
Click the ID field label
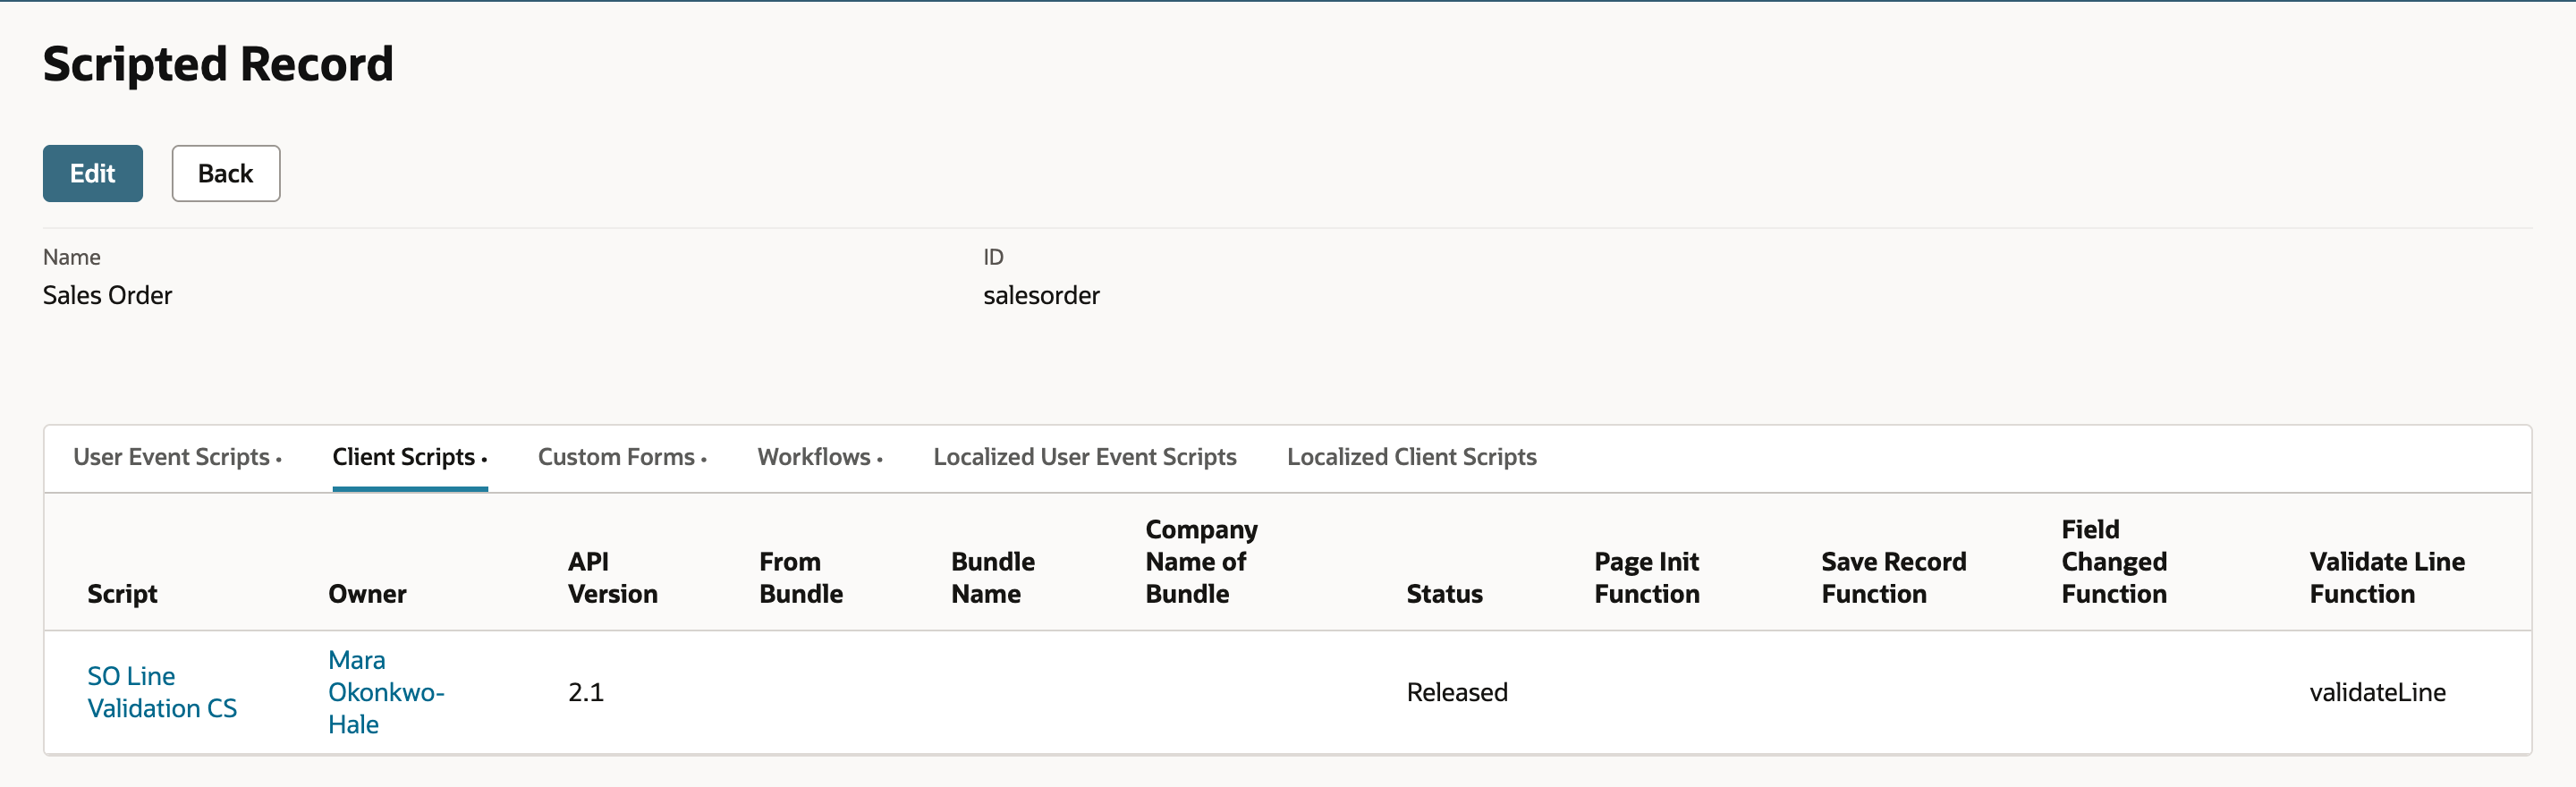[x=993, y=257]
